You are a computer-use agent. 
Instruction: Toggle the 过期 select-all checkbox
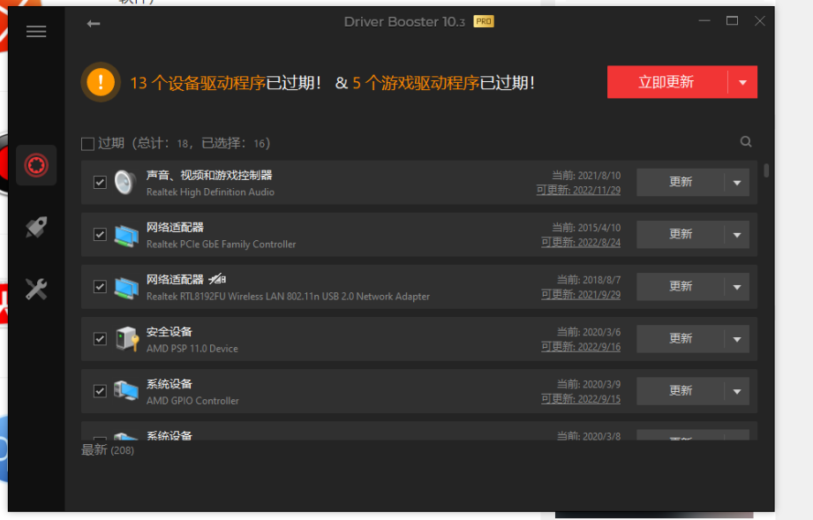point(87,144)
